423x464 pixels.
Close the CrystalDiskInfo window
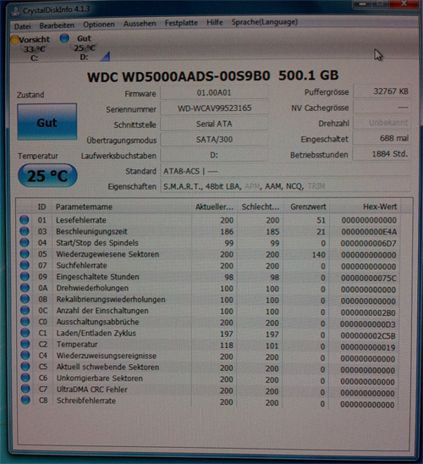coord(404,4)
